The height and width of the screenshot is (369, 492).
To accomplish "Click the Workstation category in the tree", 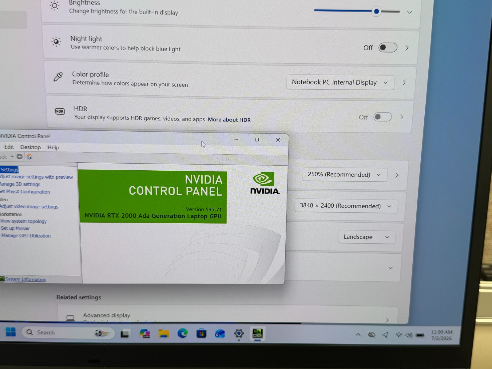I will (11, 214).
